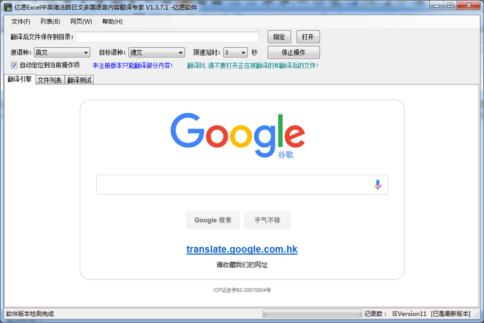This screenshot has width=484, height=323.
Task: Click the 停止操作 button
Action: coord(293,52)
